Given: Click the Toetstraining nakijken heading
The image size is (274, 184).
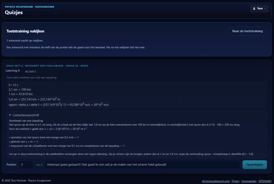Looking at the screenshot, I should tap(25, 31).
